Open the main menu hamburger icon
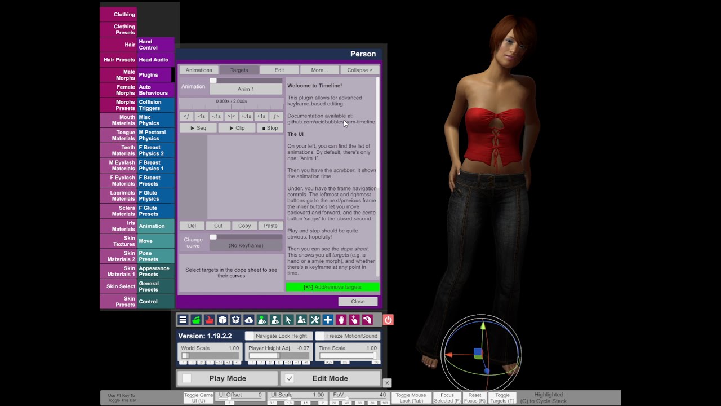Image resolution: width=721 pixels, height=406 pixels. tap(183, 320)
